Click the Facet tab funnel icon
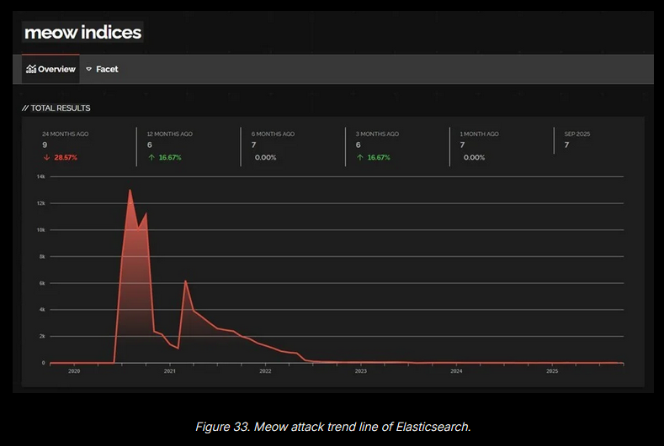The image size is (664, 446). 89,70
